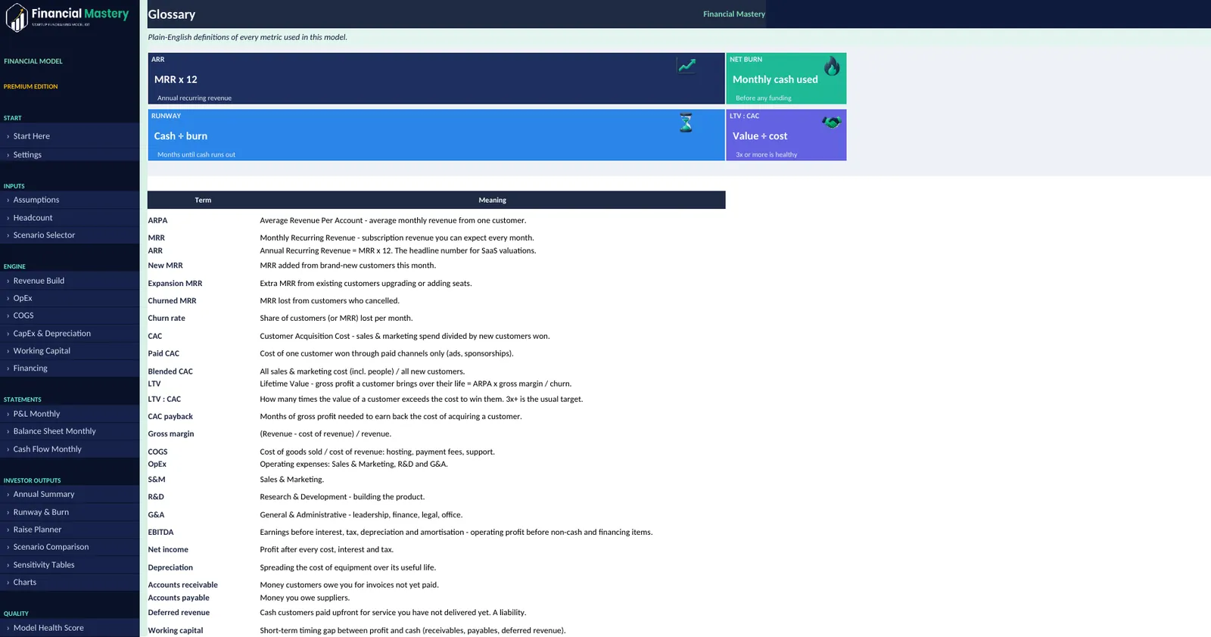Open COGS from the sidebar navigation

70,315
